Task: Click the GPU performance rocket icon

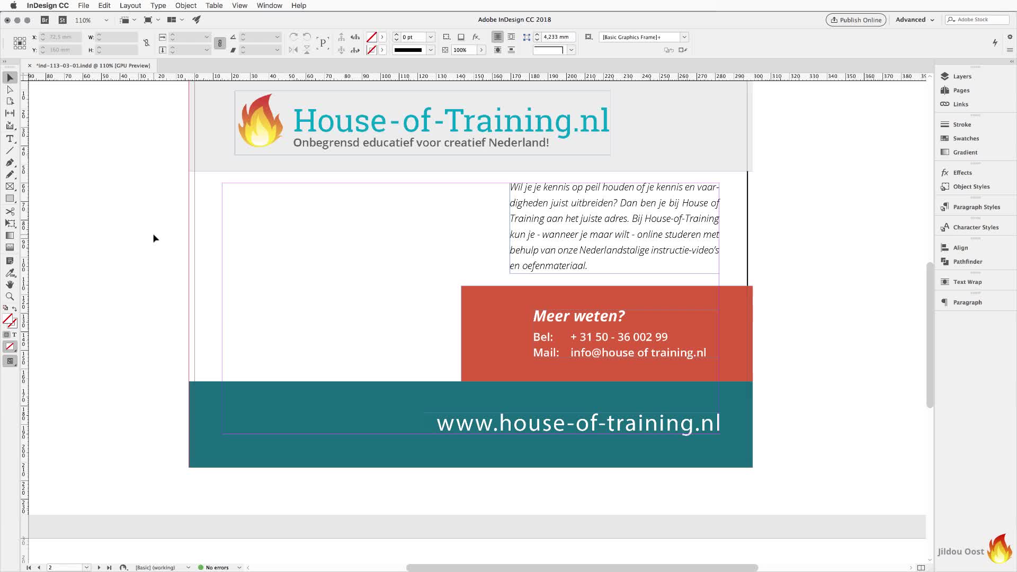Action: pyautogui.click(x=197, y=20)
